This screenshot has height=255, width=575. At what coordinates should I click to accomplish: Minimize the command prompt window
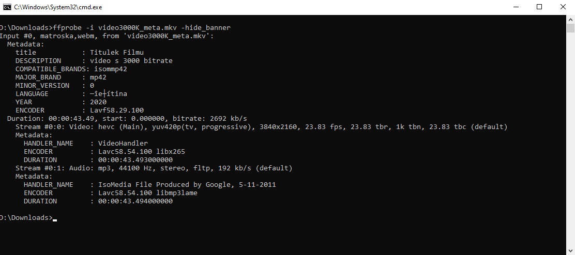516,7
